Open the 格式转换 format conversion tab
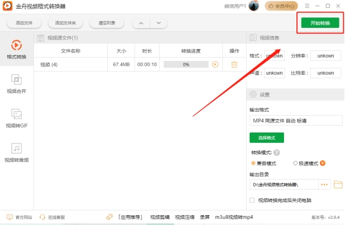Viewport: 345px width, 225px height. coord(16,49)
